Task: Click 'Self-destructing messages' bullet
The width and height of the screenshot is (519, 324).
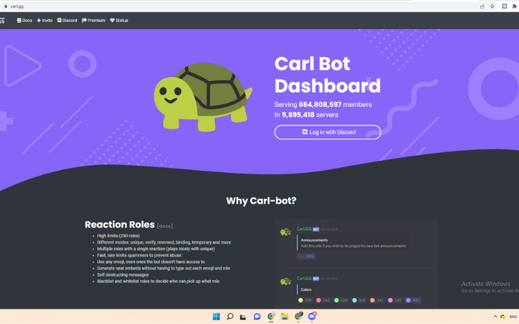Action: pos(123,275)
